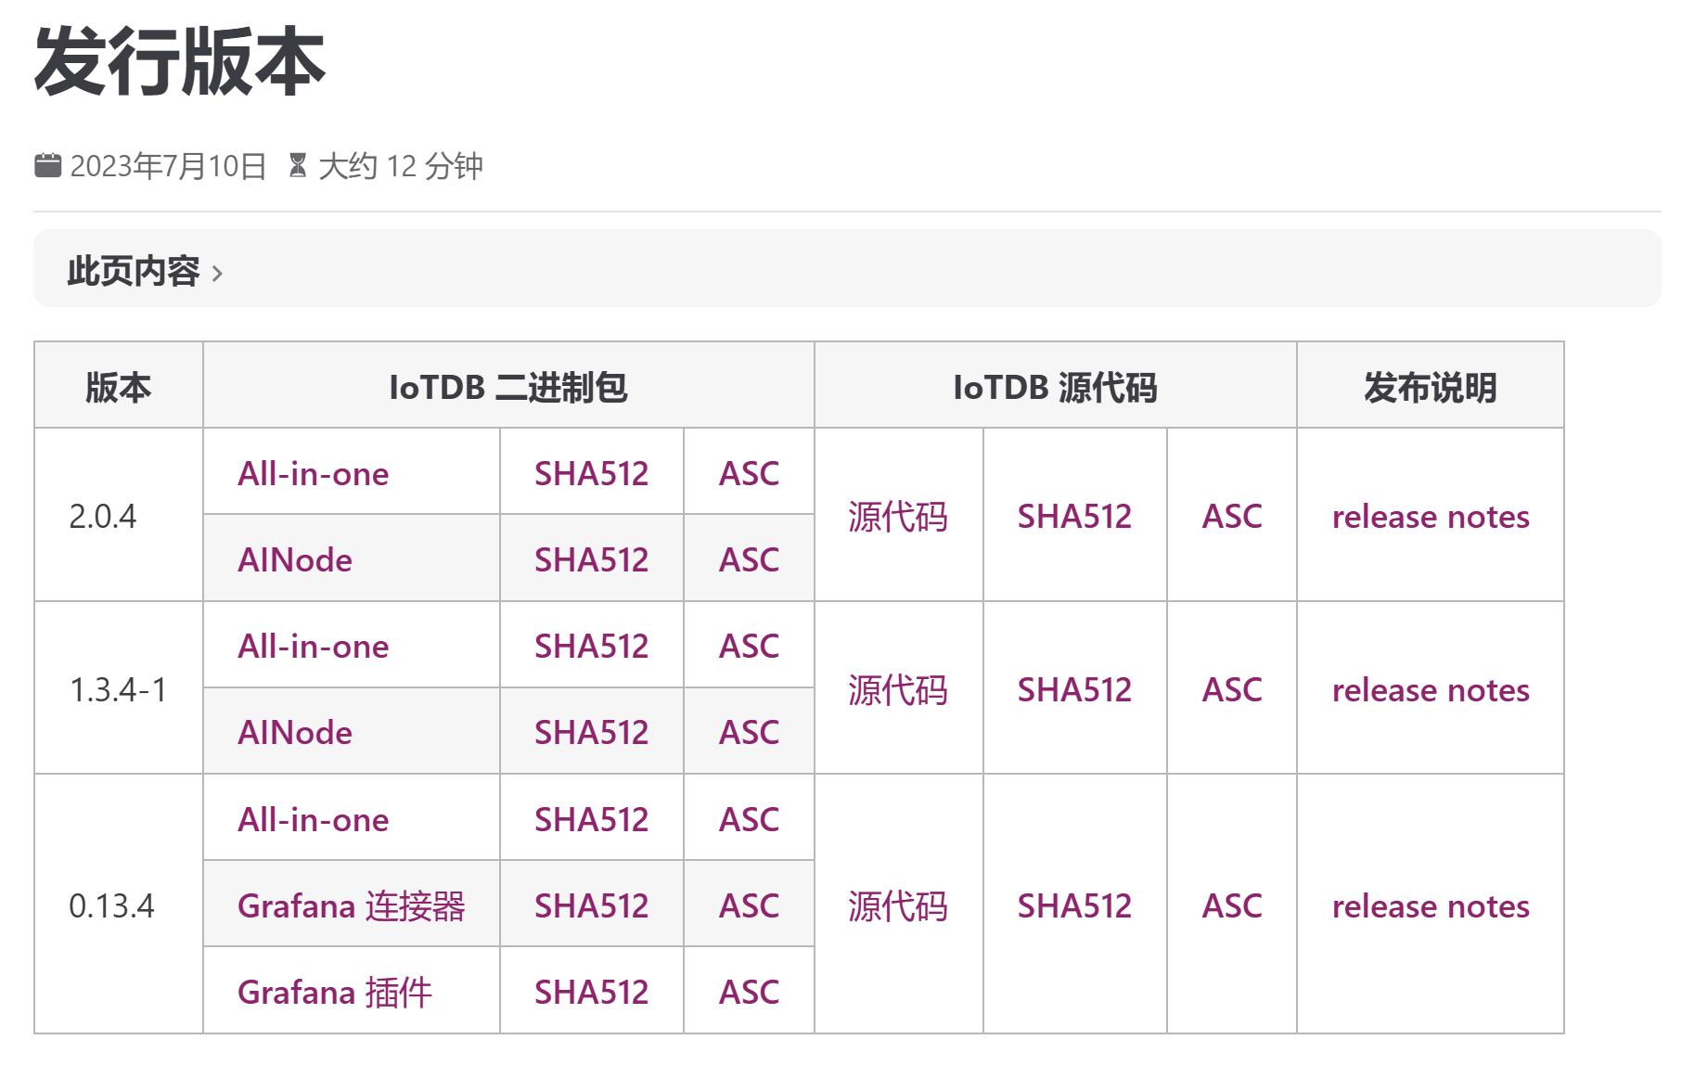Click the hourglass reading-time icon

tap(298, 166)
